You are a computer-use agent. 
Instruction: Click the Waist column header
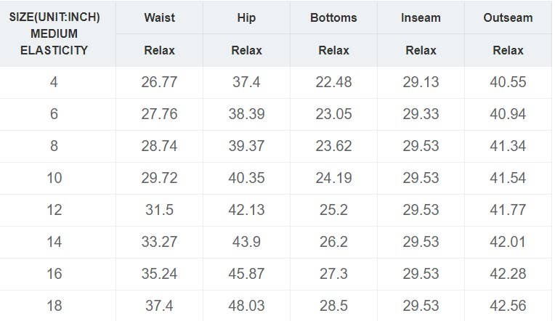coord(159,17)
